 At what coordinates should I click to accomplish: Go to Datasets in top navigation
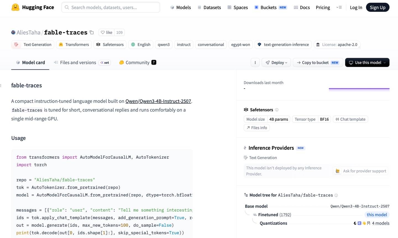click(209, 7)
